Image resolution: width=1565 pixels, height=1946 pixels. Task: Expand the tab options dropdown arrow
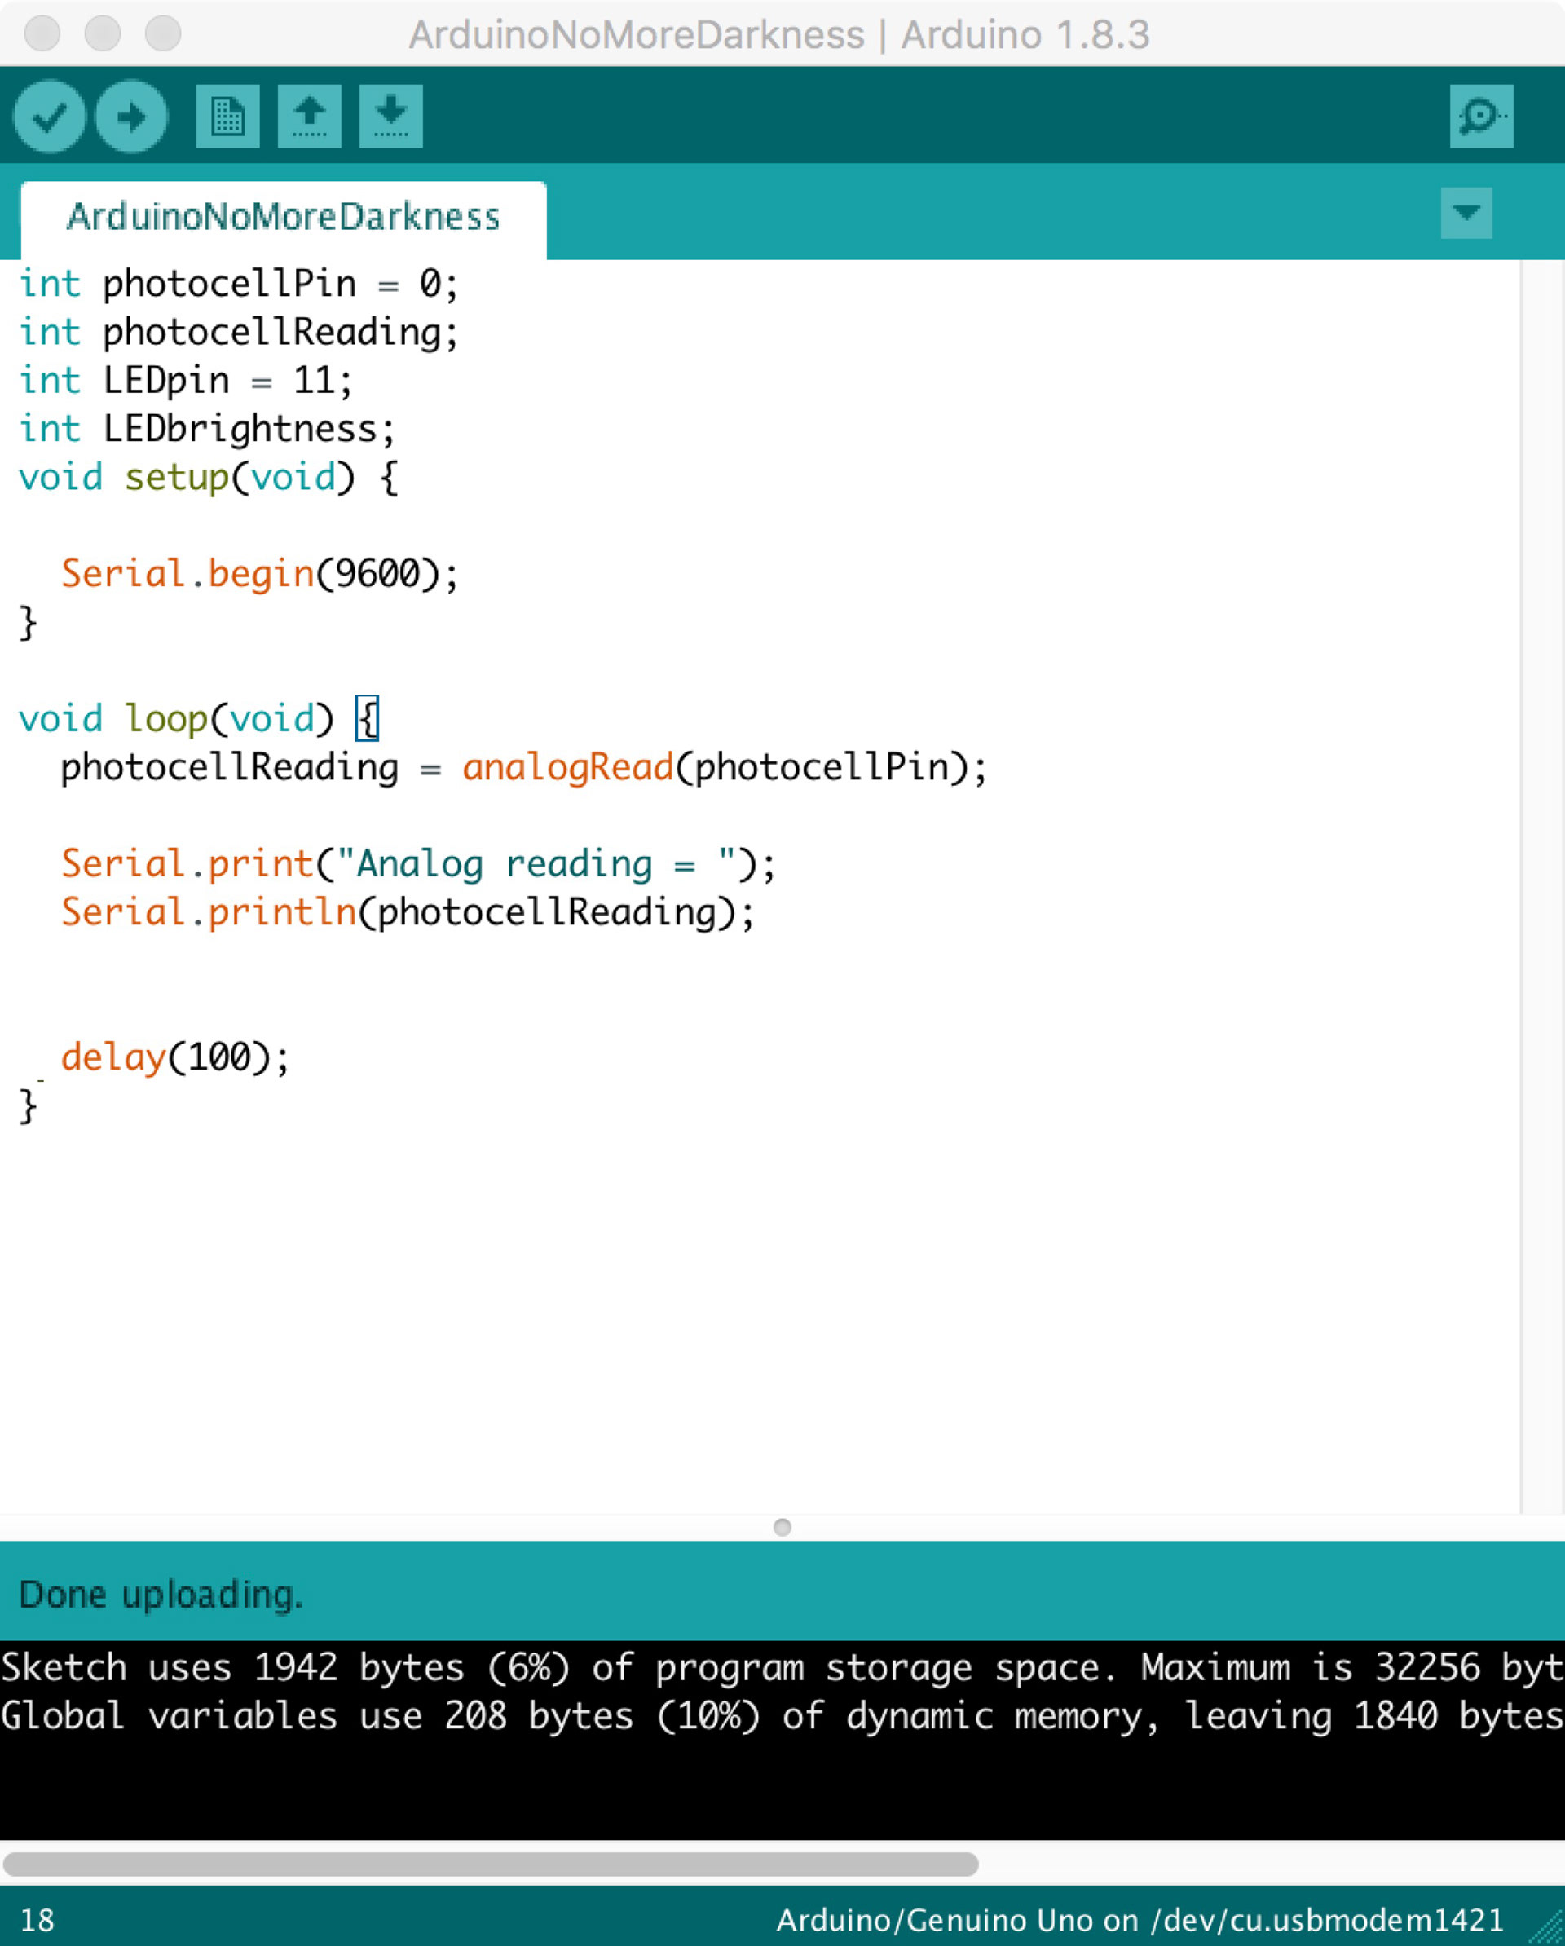pos(1466,213)
